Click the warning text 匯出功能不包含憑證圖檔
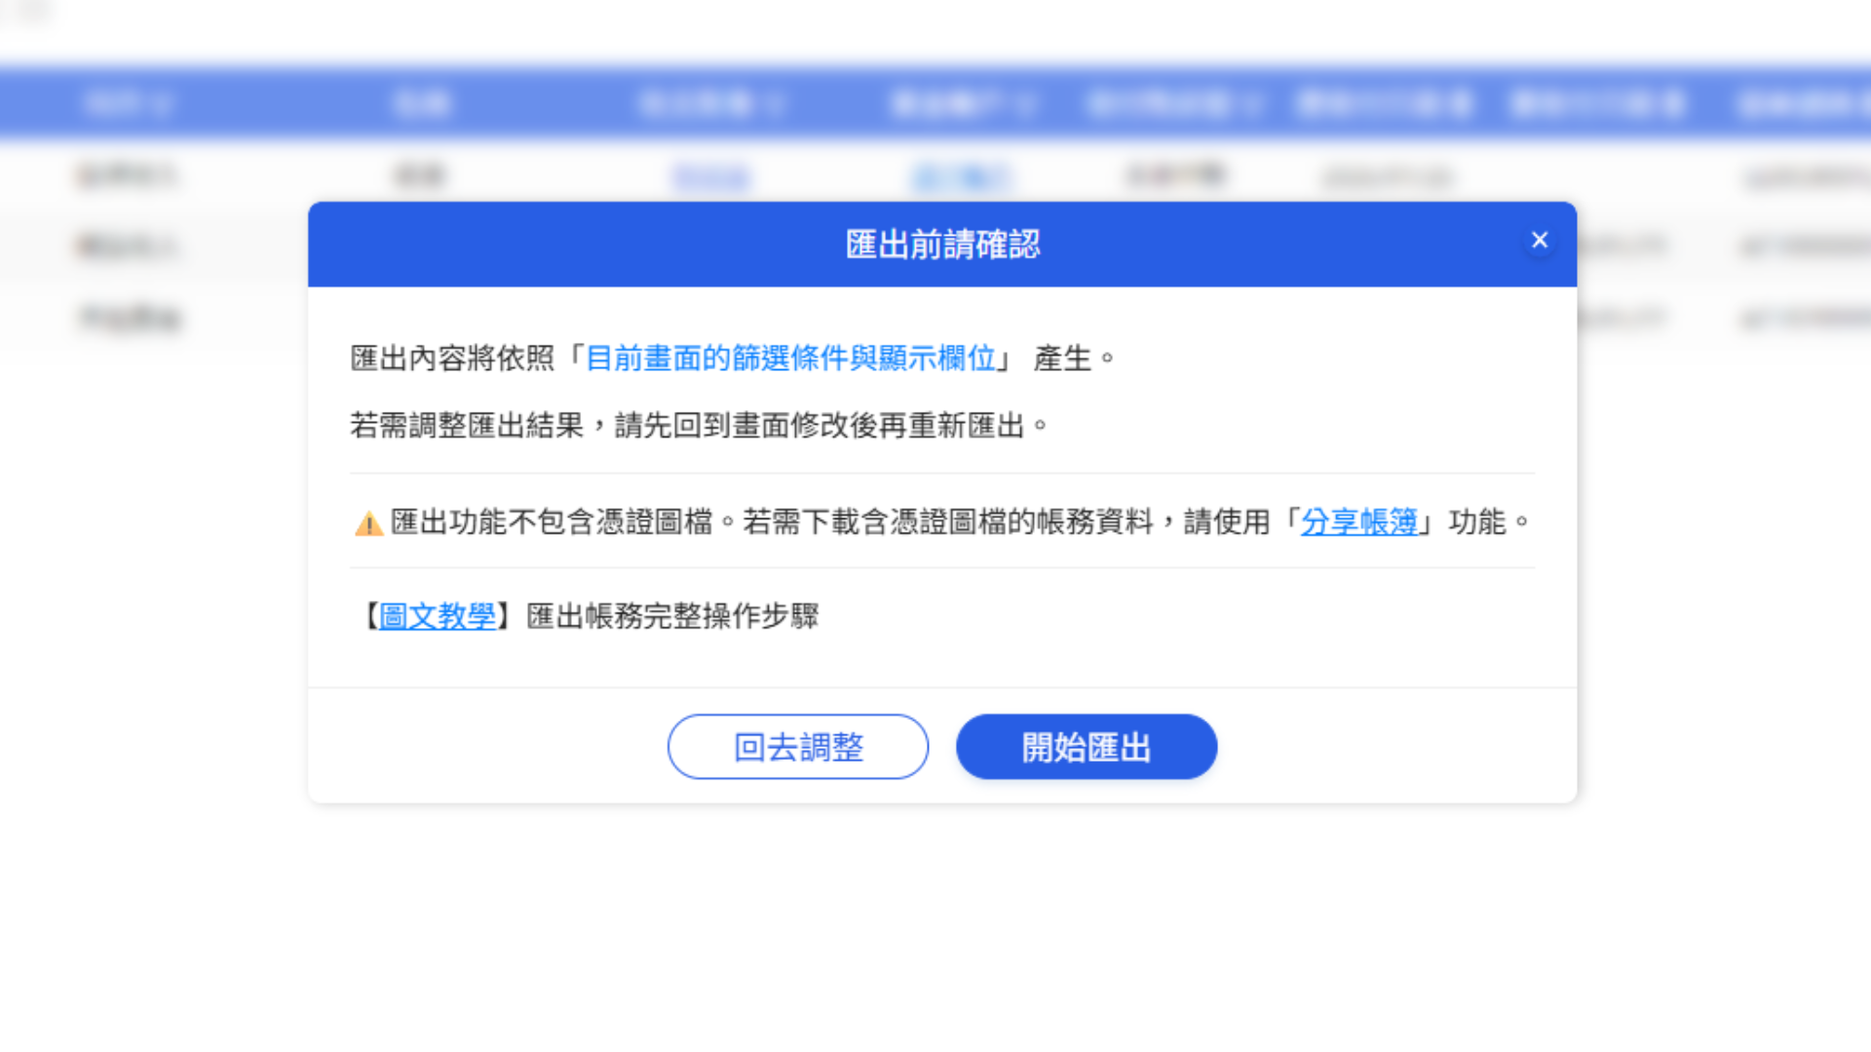 (x=552, y=522)
